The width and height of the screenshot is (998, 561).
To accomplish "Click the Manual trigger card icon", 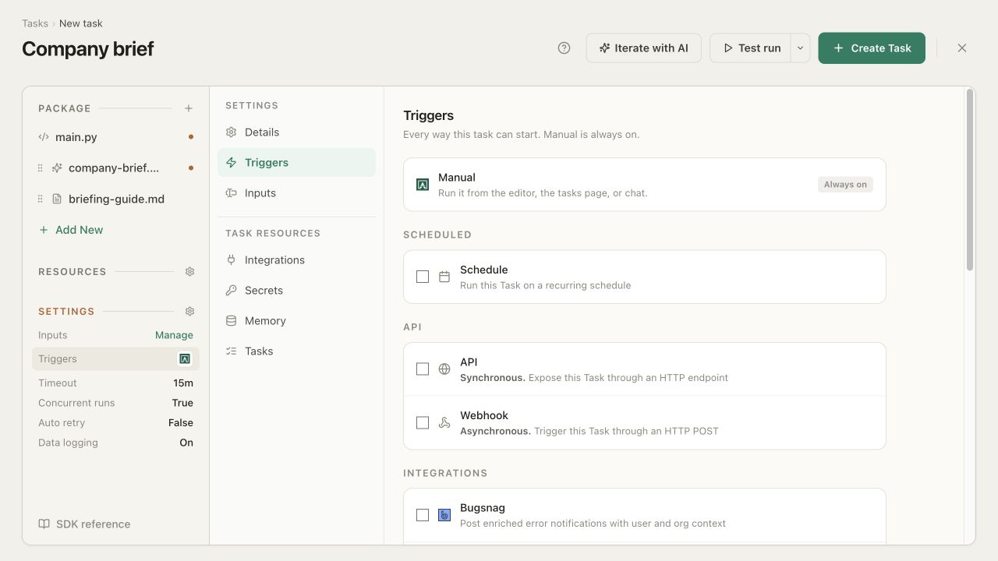I will tap(423, 185).
